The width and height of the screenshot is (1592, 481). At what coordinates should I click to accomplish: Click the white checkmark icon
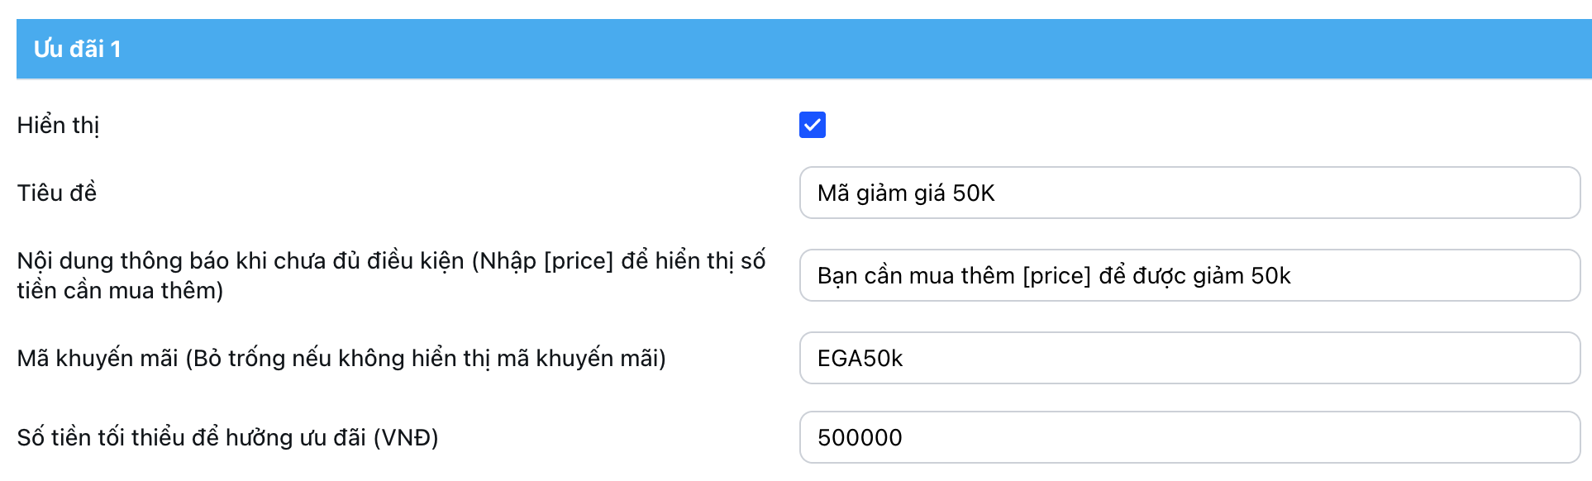pyautogui.click(x=812, y=125)
